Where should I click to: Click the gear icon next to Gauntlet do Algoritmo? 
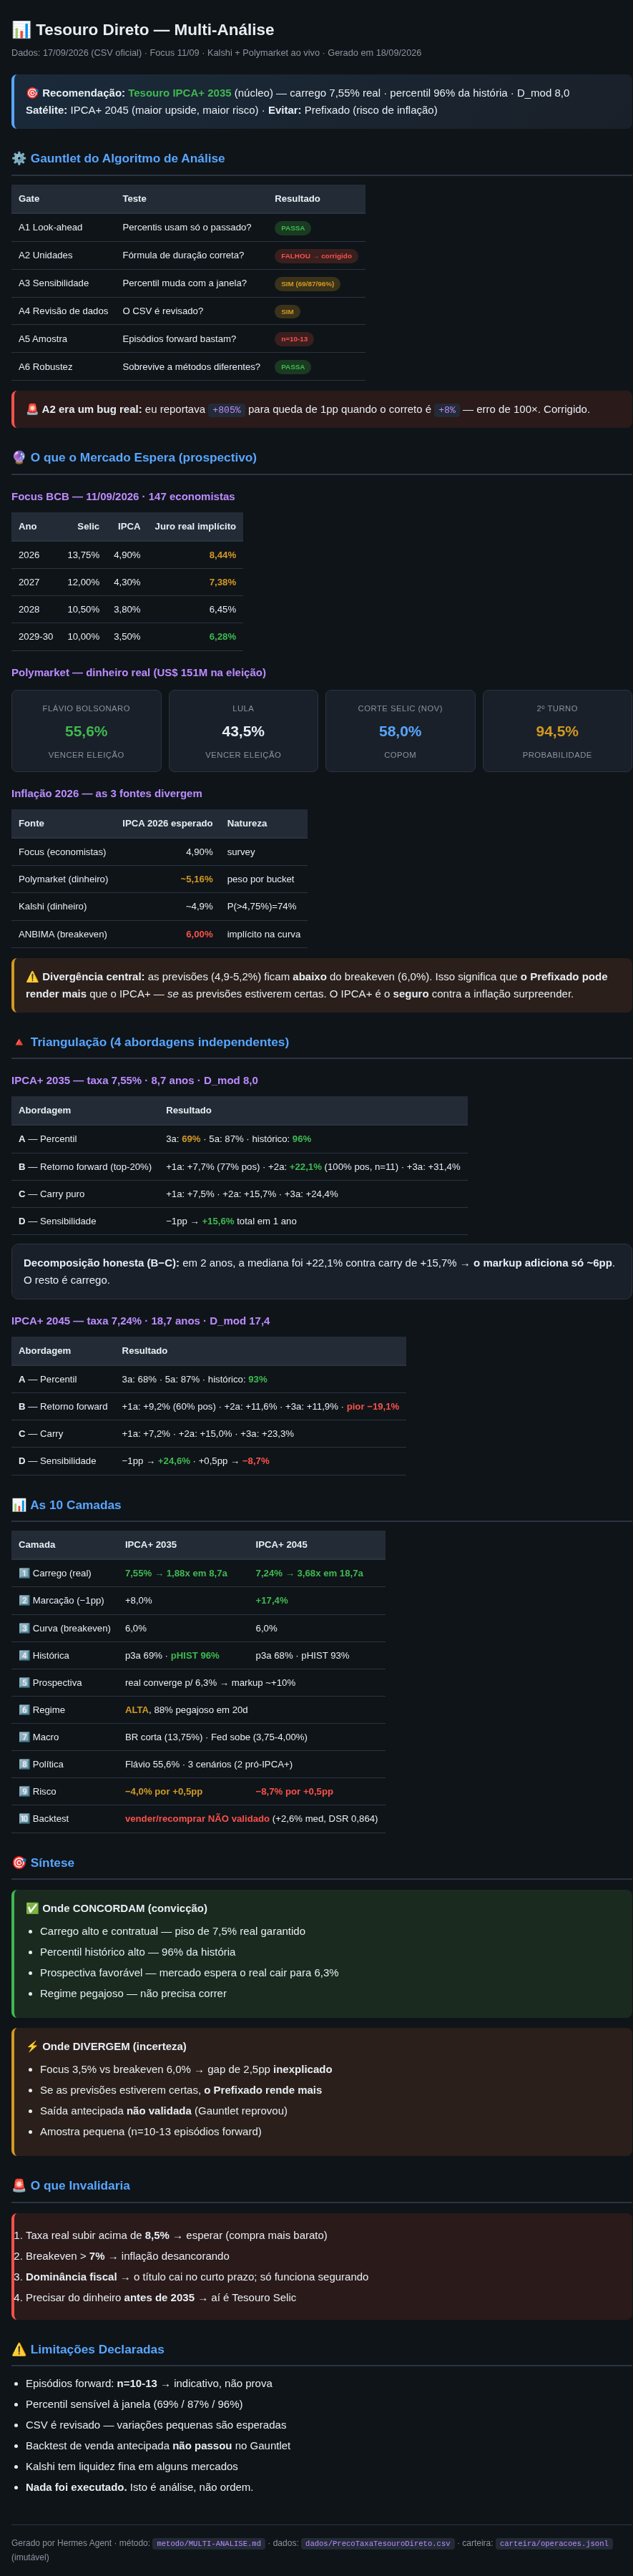pos(19,158)
